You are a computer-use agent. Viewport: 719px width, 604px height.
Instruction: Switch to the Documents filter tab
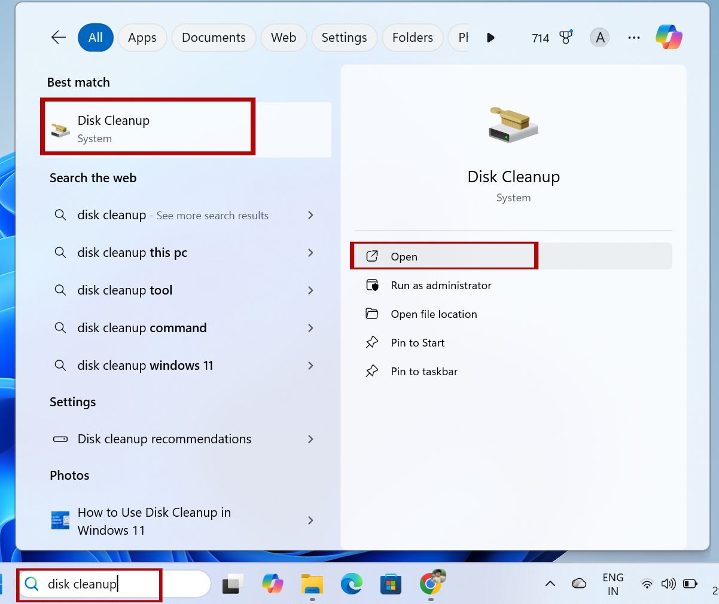click(x=213, y=37)
